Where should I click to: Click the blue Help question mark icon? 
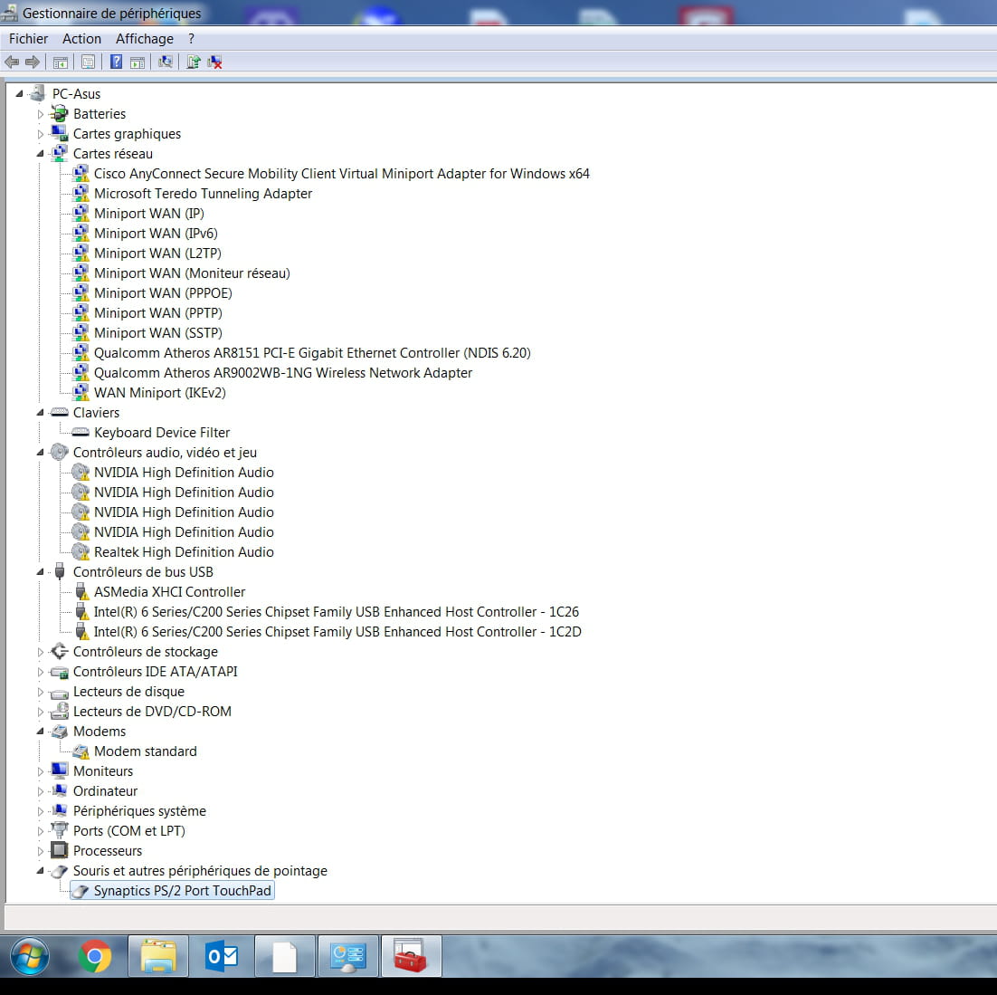117,62
